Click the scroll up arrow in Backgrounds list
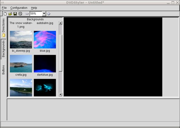 pyautogui.click(x=60, y=23)
